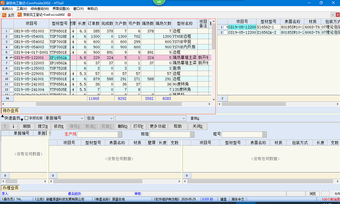Image resolution: width=340 pixels, height=204 pixels.
Task: Click right table cell X16562A-2
Action: (268, 32)
